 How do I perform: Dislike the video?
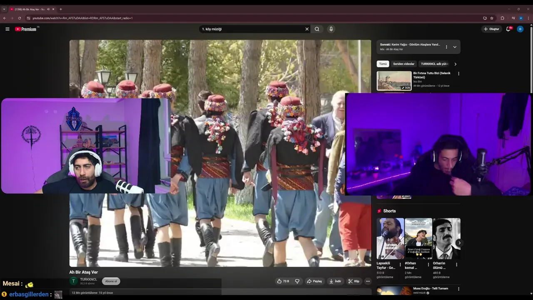(x=297, y=281)
